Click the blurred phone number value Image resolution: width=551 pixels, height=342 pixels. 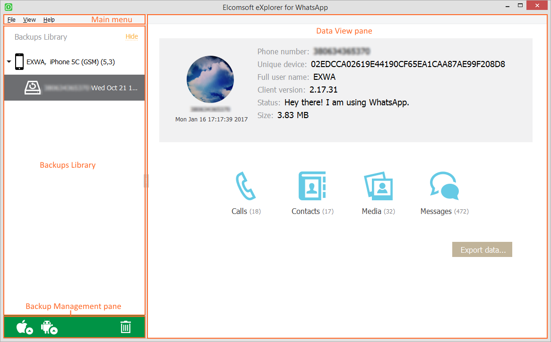pyautogui.click(x=342, y=51)
